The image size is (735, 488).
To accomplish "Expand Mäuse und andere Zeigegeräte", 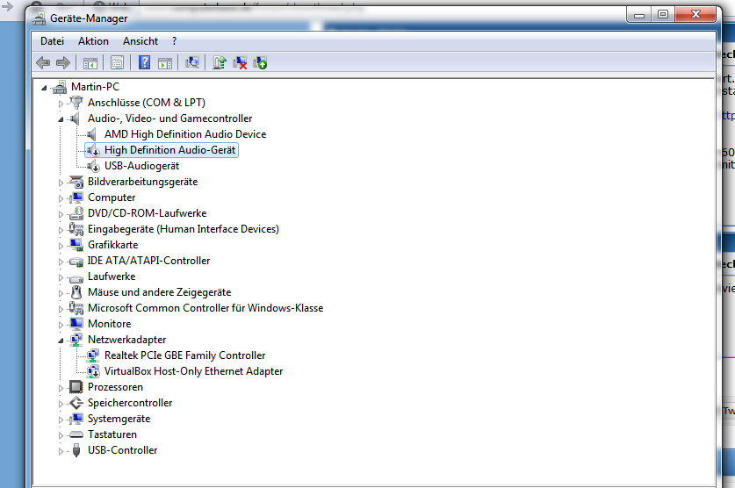I will point(61,293).
